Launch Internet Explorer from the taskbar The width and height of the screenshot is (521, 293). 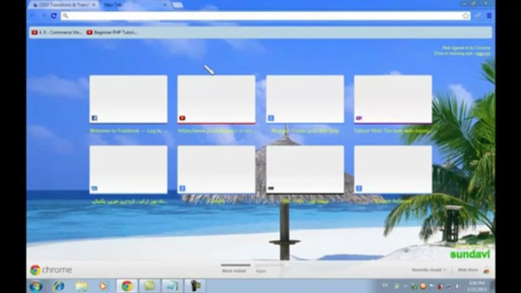point(59,286)
